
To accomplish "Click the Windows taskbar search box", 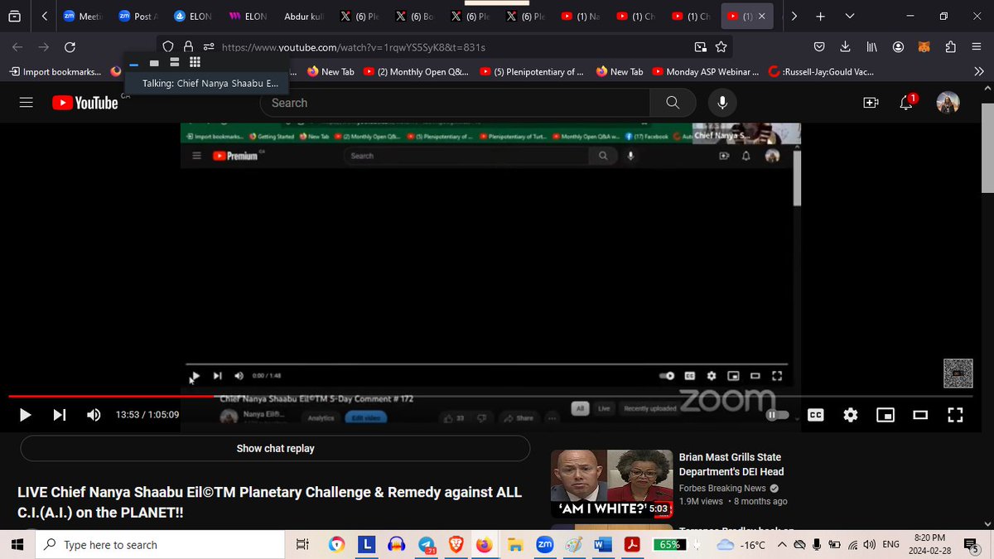I will coord(160,545).
